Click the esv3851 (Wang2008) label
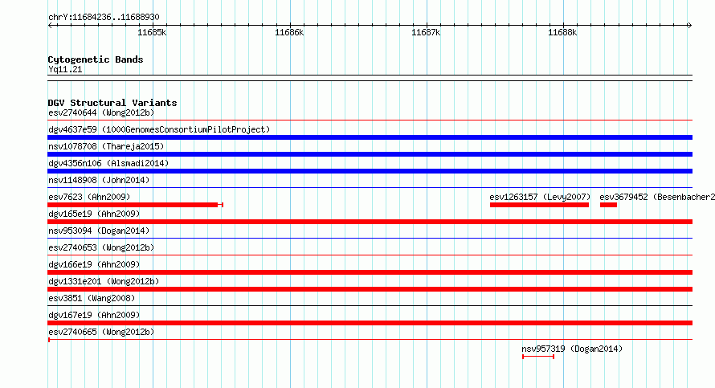Screen dimensions: 715x388 tap(92, 298)
